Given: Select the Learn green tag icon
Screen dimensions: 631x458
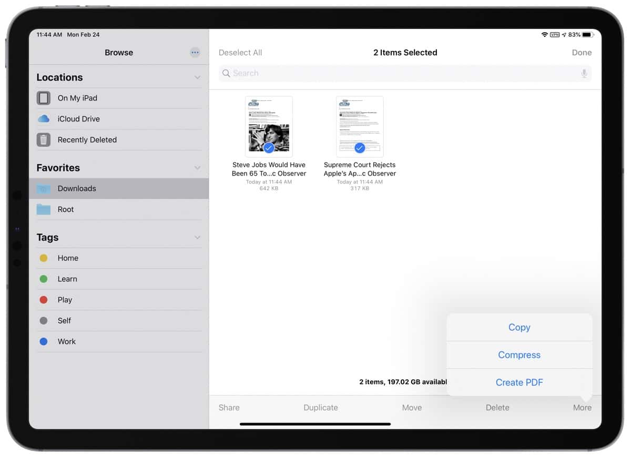Looking at the screenshot, I should click(45, 279).
